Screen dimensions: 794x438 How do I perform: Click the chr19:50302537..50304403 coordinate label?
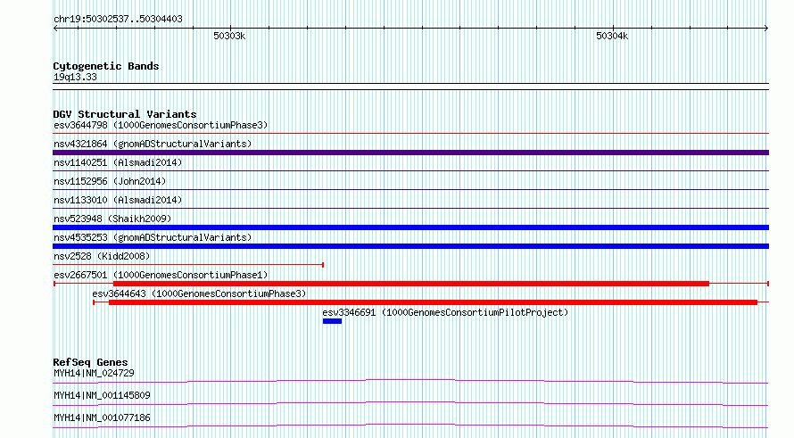(118, 20)
